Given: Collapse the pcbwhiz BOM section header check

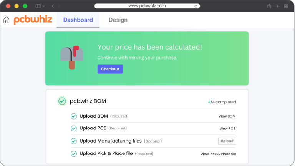Looking at the screenshot, I should pos(62,101).
